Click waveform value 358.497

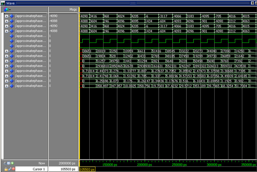(102, 86)
